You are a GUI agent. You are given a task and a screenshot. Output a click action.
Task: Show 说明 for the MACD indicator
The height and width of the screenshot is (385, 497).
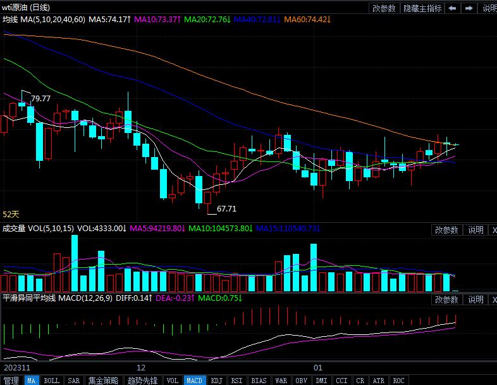476,300
